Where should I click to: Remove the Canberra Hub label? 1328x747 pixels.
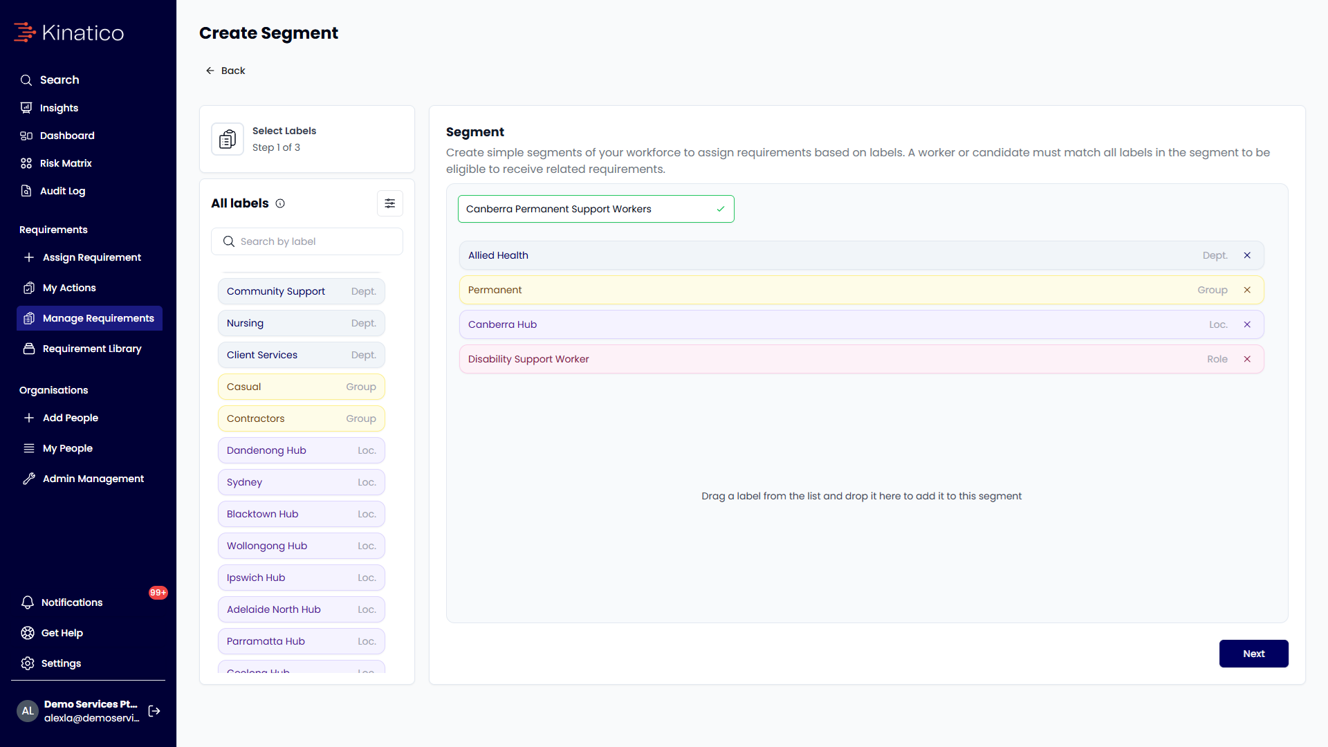click(x=1247, y=324)
